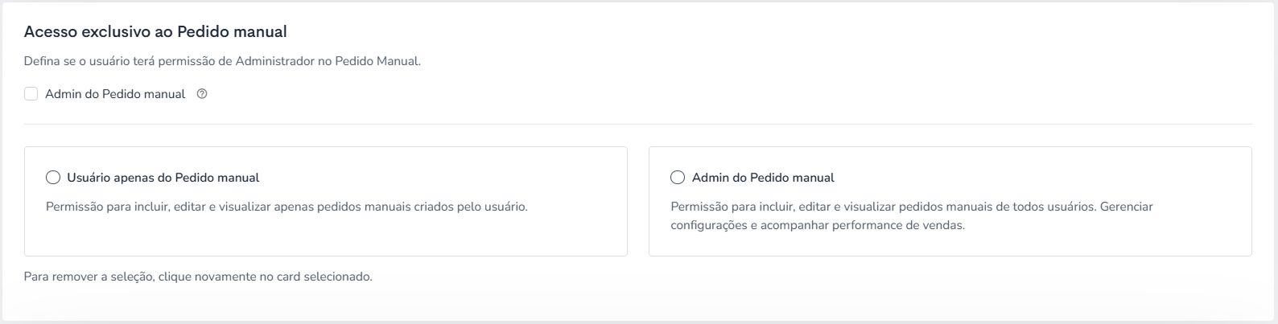Image resolution: width=1278 pixels, height=324 pixels.
Task: Click the Admin do Pedido manual card title
Action: pyautogui.click(x=763, y=178)
